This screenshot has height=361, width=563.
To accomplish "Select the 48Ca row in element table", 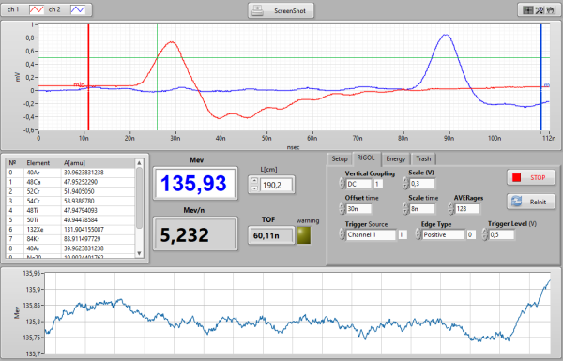I will click(x=70, y=182).
